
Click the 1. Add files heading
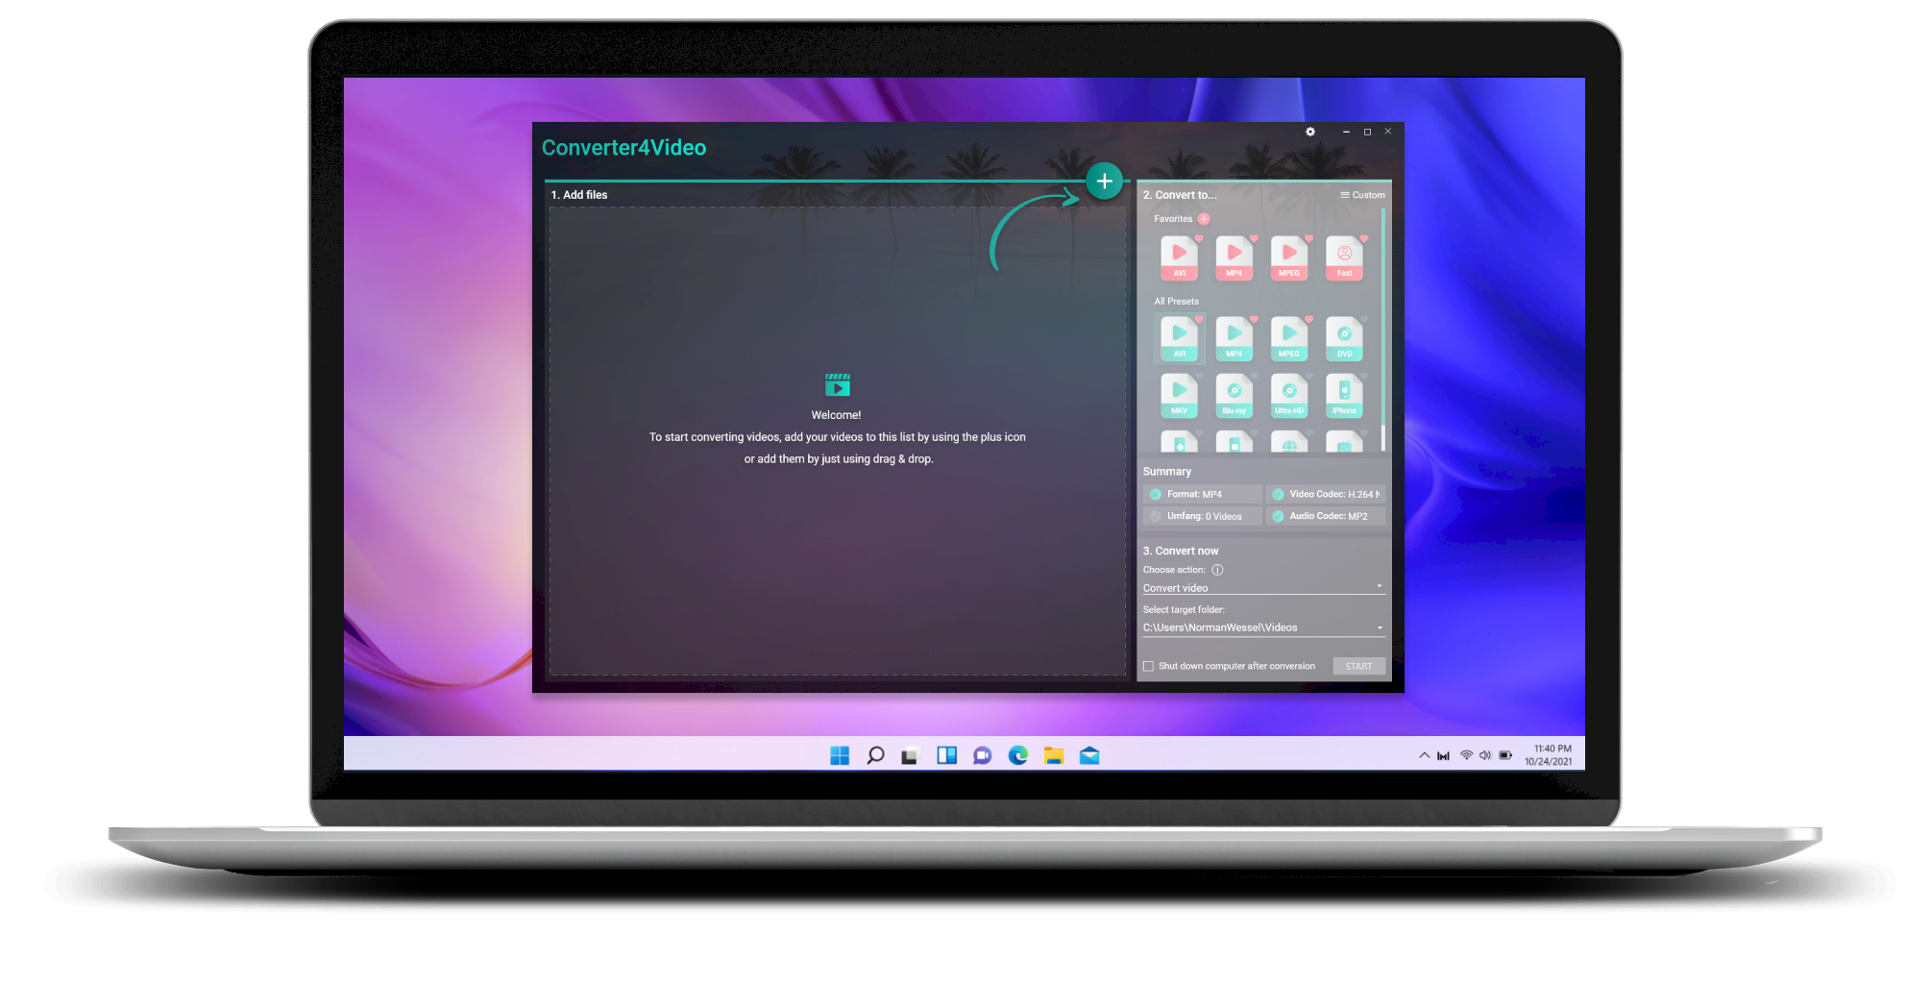tap(578, 195)
